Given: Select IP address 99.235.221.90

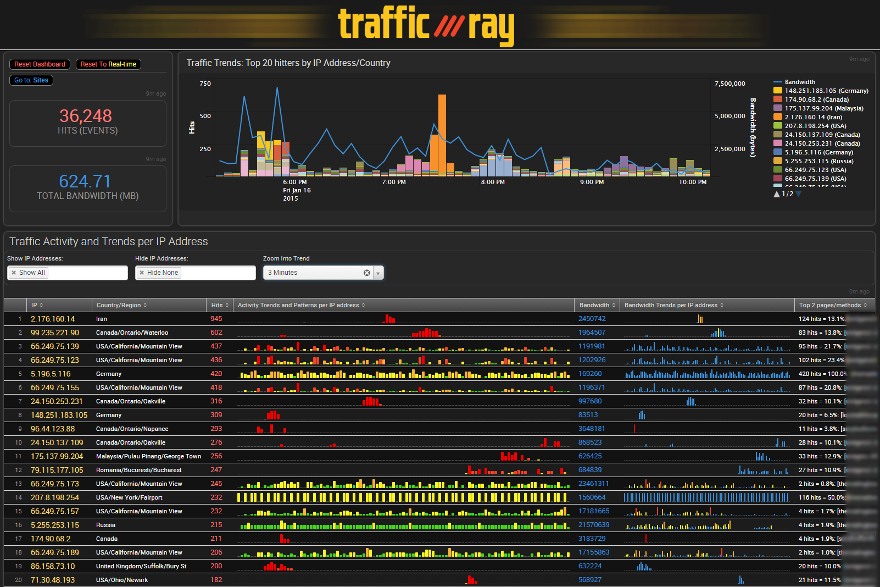Looking at the screenshot, I should click(x=55, y=333).
